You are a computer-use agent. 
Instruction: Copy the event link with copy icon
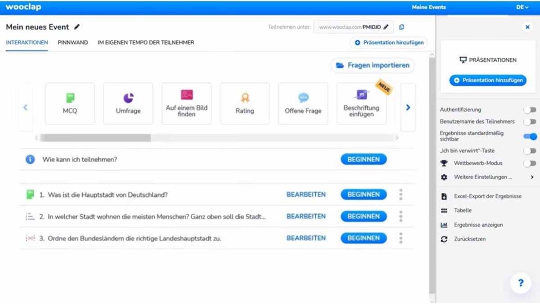coord(401,27)
